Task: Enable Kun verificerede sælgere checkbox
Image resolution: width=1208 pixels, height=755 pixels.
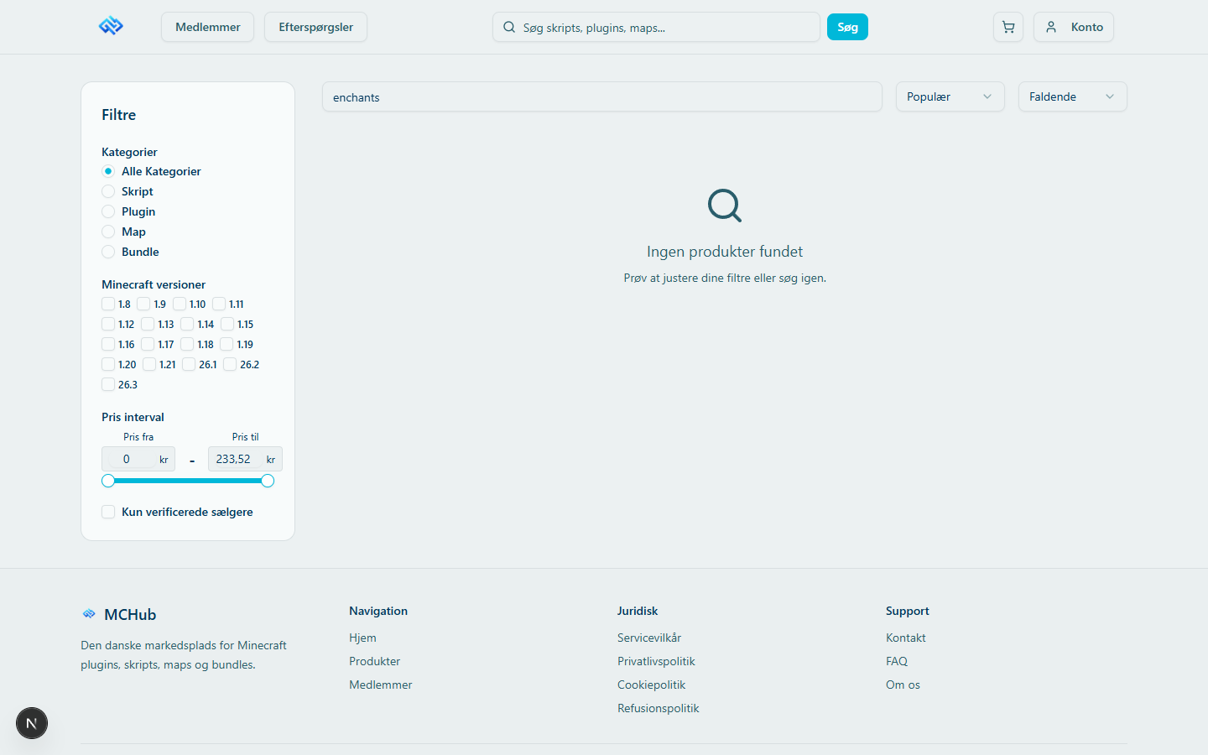Action: 108,512
